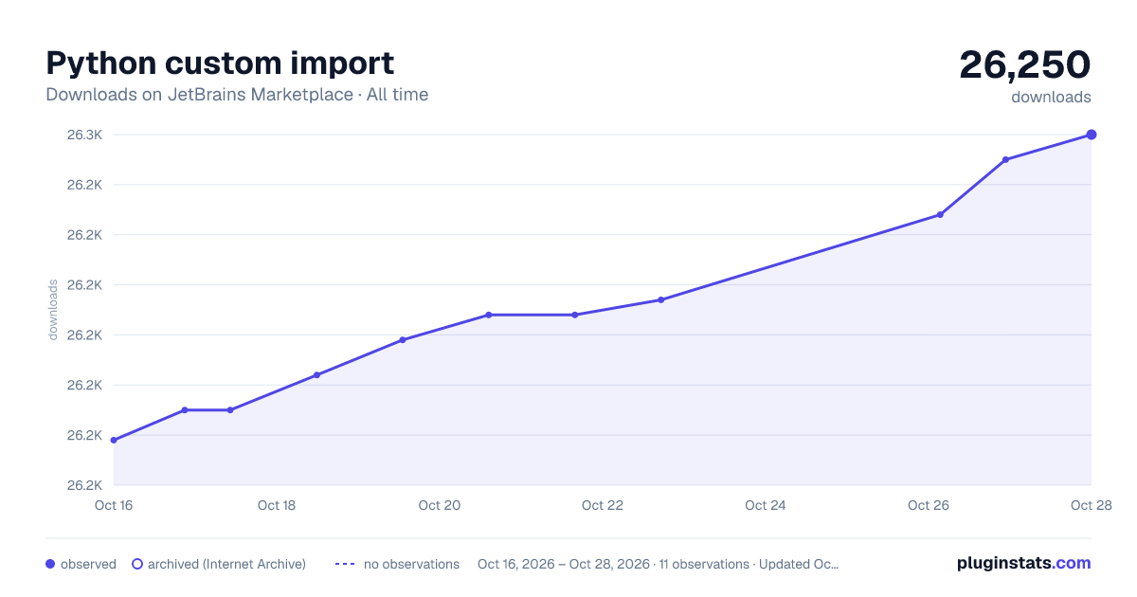Click the Oct 16 x-axis label
Image resolution: width=1137 pixels, height=597 pixels.
pos(114,505)
